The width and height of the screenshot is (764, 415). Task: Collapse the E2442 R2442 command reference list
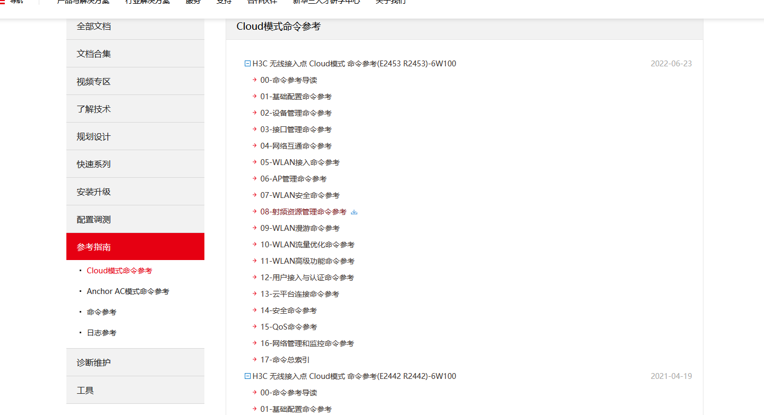tap(247, 376)
